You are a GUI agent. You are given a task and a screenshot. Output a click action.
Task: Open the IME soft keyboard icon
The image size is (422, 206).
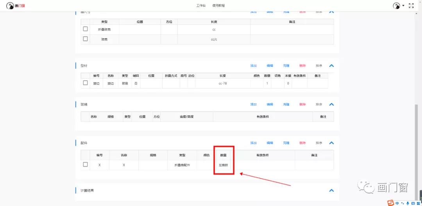point(413,203)
